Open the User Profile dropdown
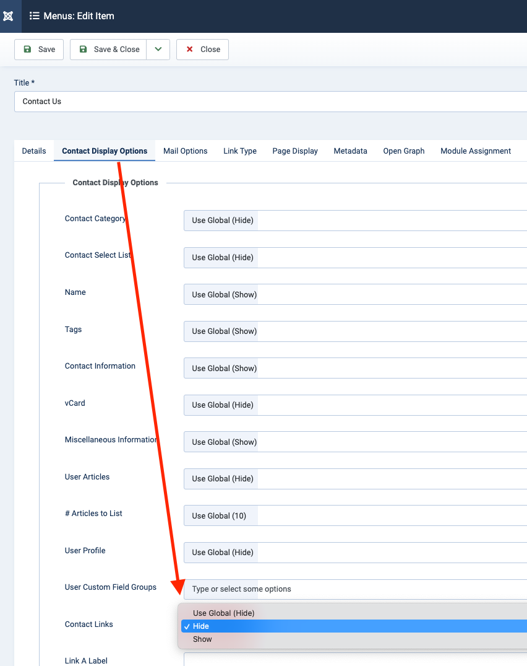This screenshot has height=666, width=527. point(355,552)
